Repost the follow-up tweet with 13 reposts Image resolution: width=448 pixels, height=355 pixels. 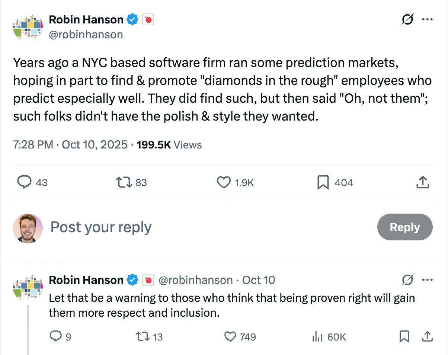click(x=142, y=337)
